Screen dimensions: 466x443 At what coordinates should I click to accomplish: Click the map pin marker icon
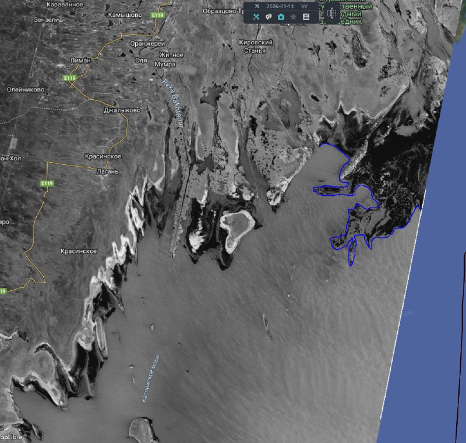268,17
